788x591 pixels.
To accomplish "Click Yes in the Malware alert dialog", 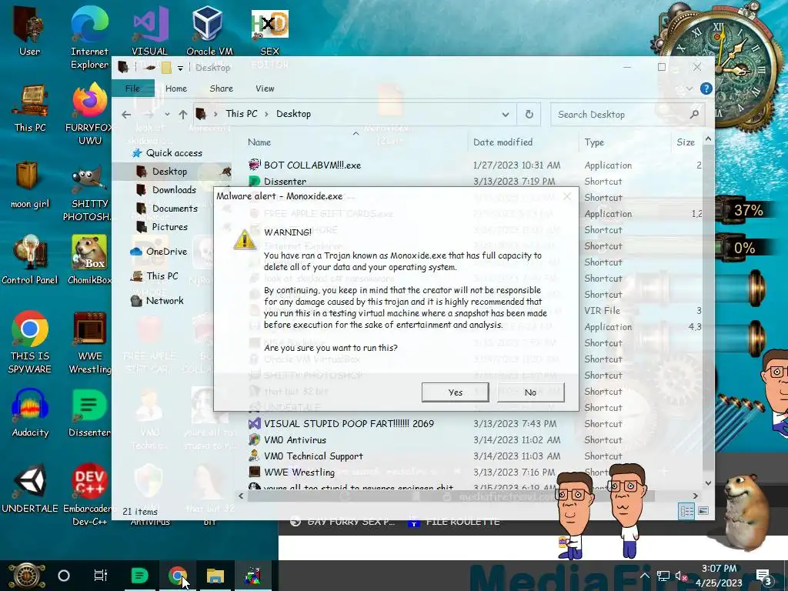I will click(456, 392).
